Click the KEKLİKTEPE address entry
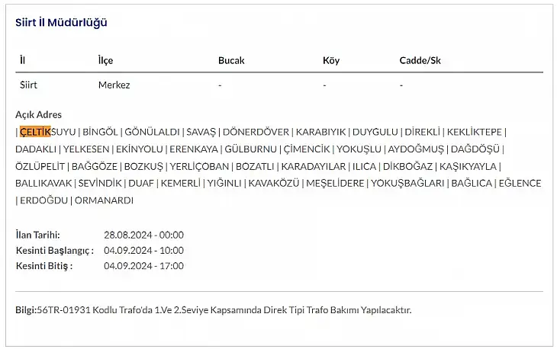Viewport: 557px width, 349px height. (x=475, y=132)
